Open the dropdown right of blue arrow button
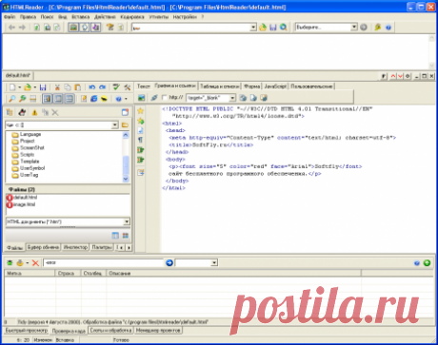This screenshot has width=438, height=345. click(x=214, y=262)
